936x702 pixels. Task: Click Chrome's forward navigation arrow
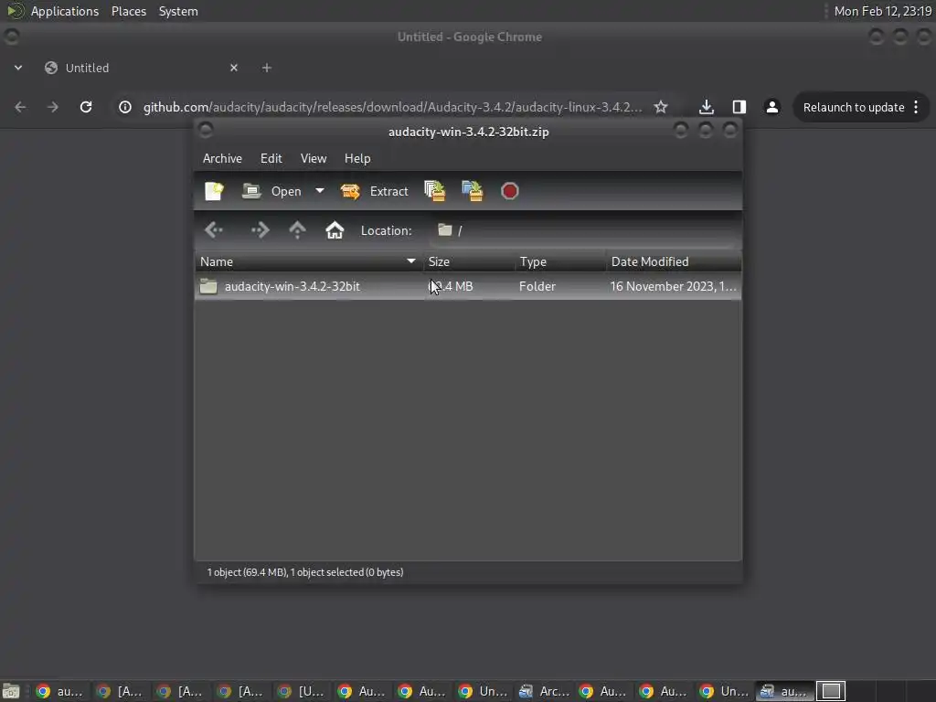pyautogui.click(x=53, y=107)
